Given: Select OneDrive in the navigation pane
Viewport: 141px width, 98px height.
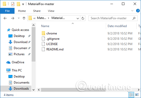Looking at the screenshot, I should (x=18, y=62).
